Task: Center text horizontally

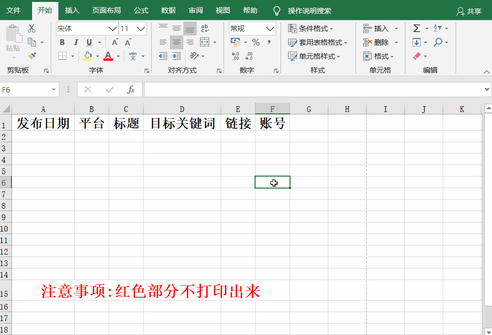Action: (x=177, y=42)
